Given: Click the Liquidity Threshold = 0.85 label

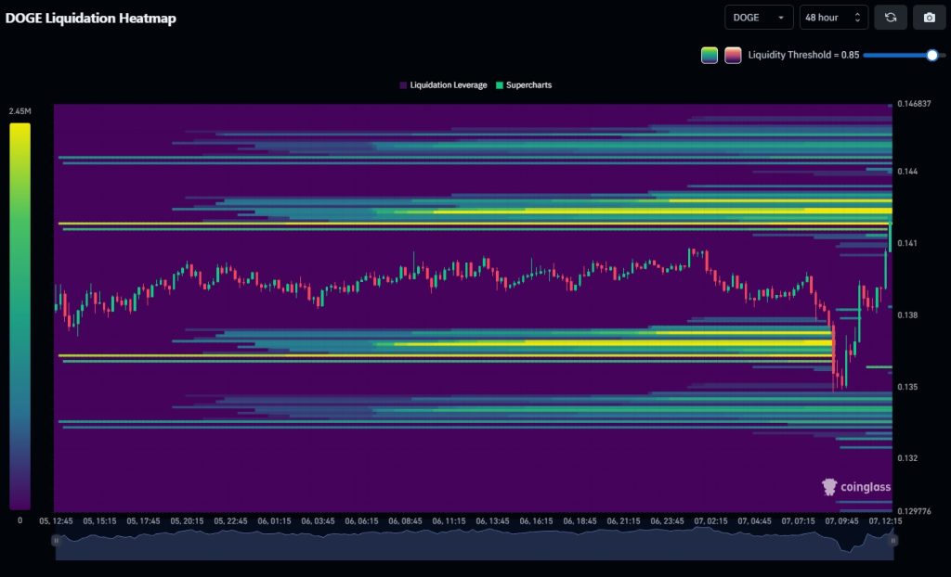Looking at the screenshot, I should [803, 56].
